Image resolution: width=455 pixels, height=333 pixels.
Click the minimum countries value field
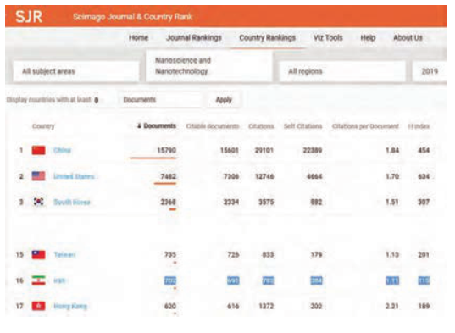coord(97,100)
